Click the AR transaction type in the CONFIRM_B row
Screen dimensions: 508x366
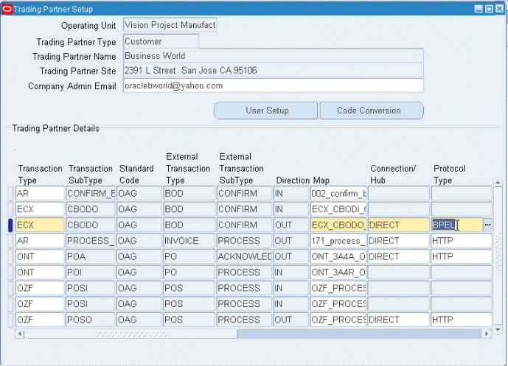tap(40, 193)
